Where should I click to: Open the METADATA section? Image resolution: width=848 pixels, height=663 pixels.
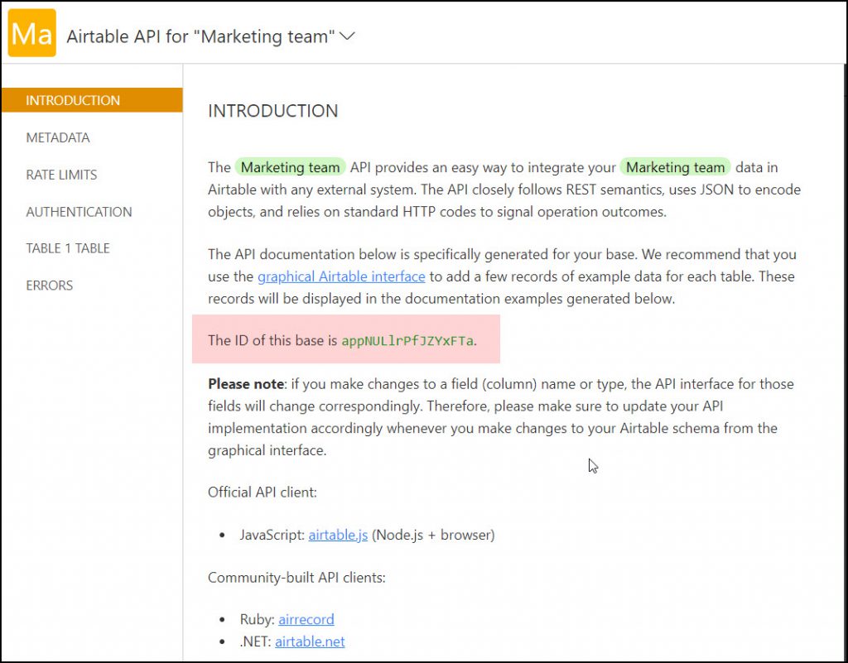coord(58,137)
